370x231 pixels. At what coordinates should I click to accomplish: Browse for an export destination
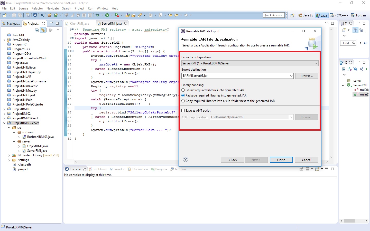(307, 76)
